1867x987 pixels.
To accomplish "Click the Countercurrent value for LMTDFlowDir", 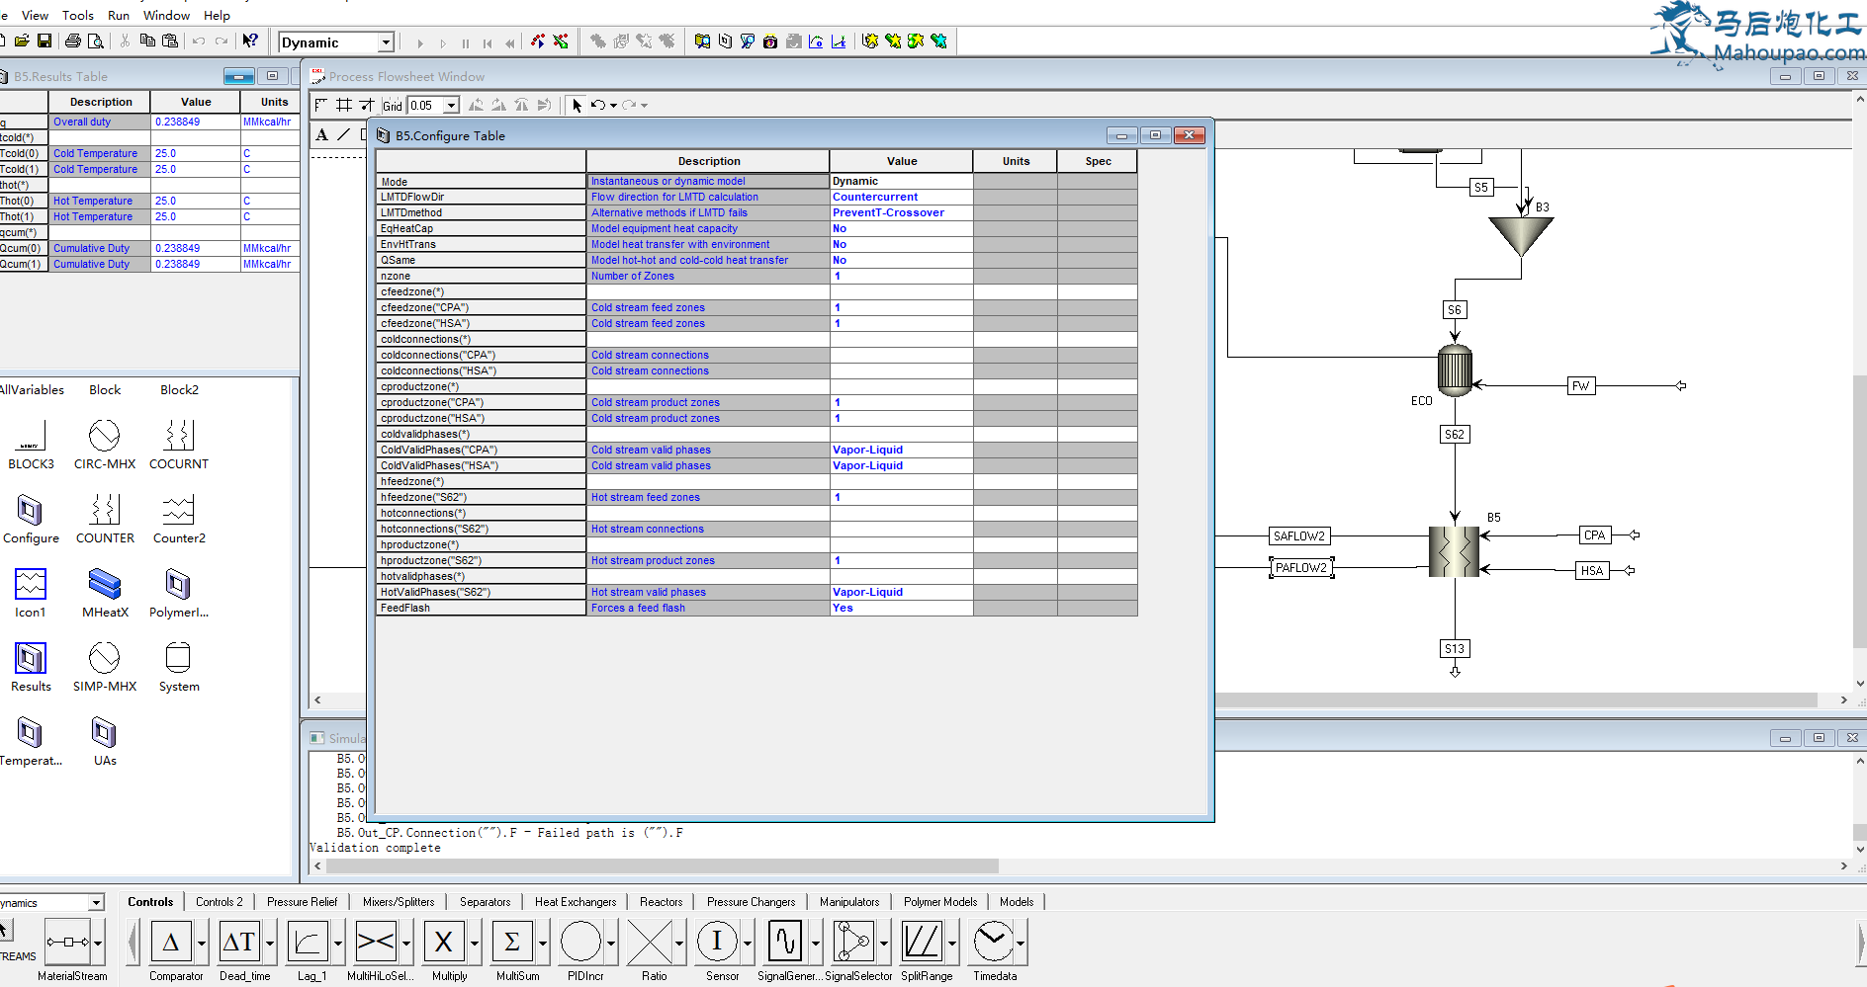I will click(x=875, y=198).
